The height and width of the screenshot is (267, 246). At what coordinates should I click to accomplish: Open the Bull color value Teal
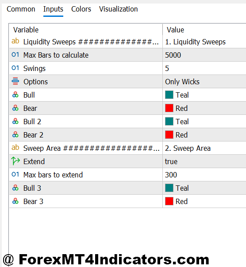click(204, 95)
